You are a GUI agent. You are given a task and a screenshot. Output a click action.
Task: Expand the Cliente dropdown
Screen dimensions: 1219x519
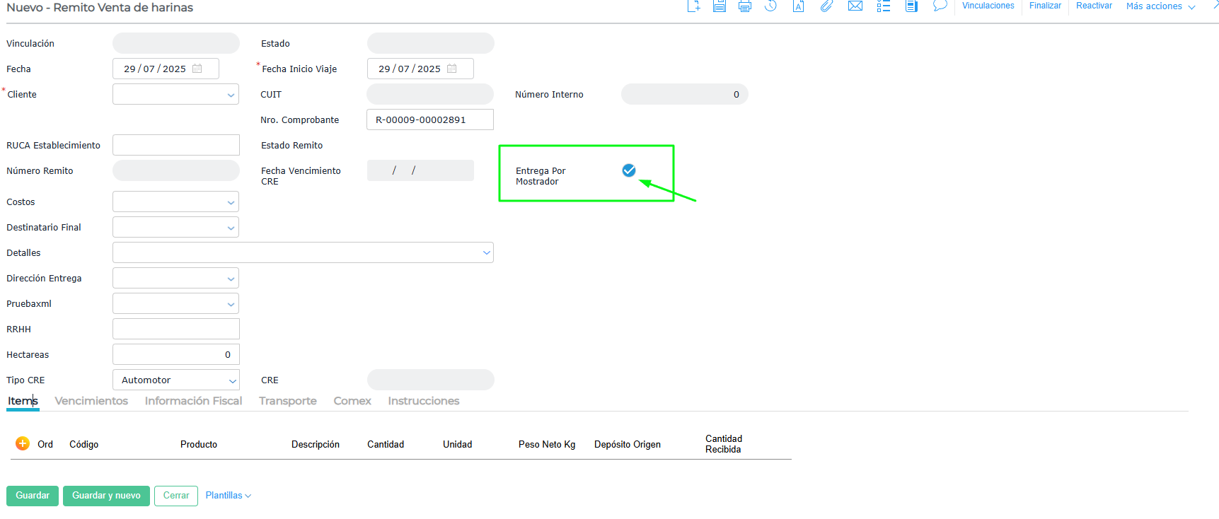coord(231,95)
